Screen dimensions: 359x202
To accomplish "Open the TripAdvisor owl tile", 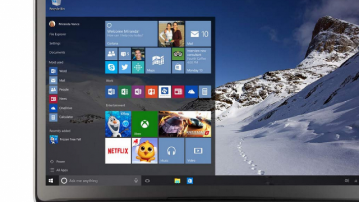I will [178, 54].
